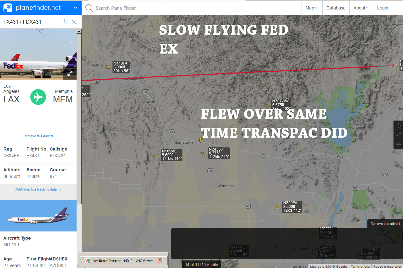403x268 pixels.
Task: Click the N418PA flight label
Action: (121, 67)
